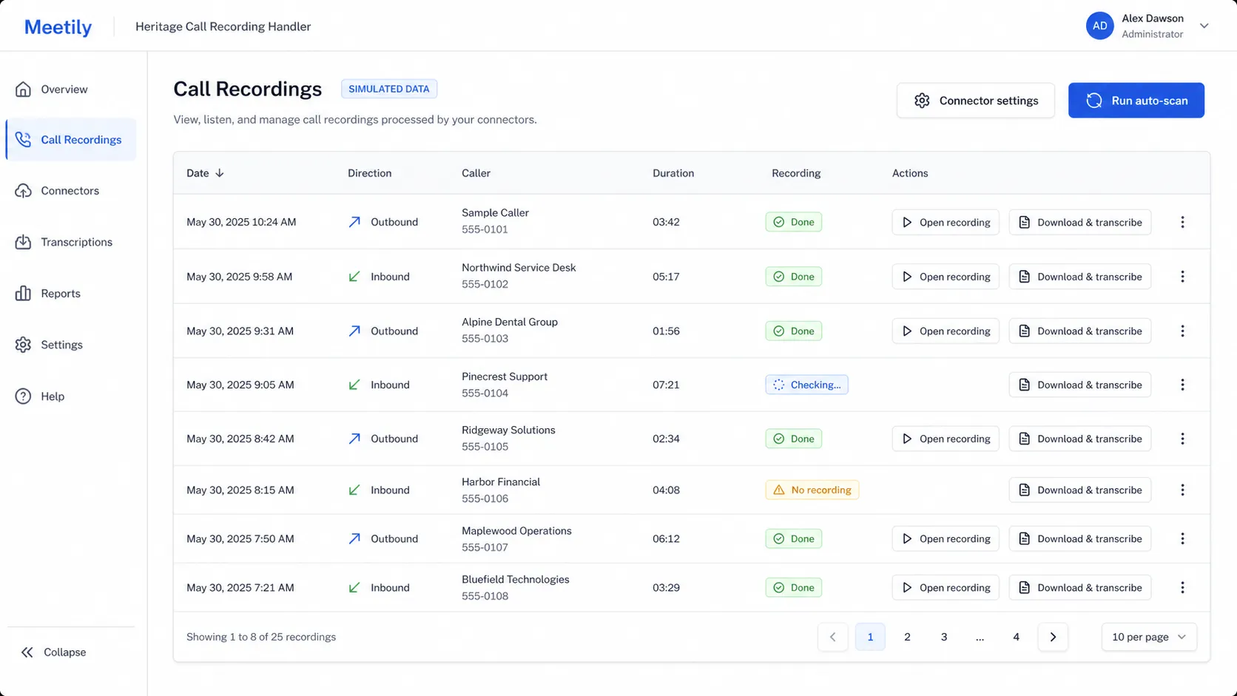The image size is (1237, 696).
Task: Jump to page 2
Action: pyautogui.click(x=907, y=637)
